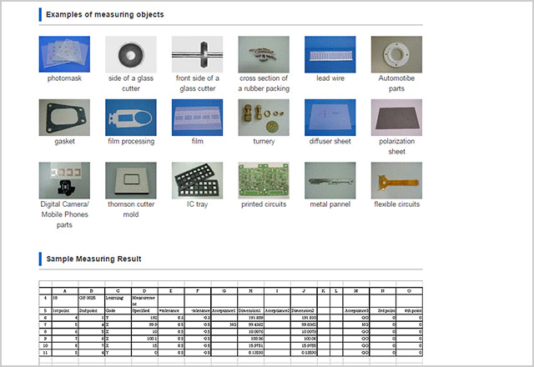Open the side of a glass cutter image
Screen dimensions: 534x367
131,53
